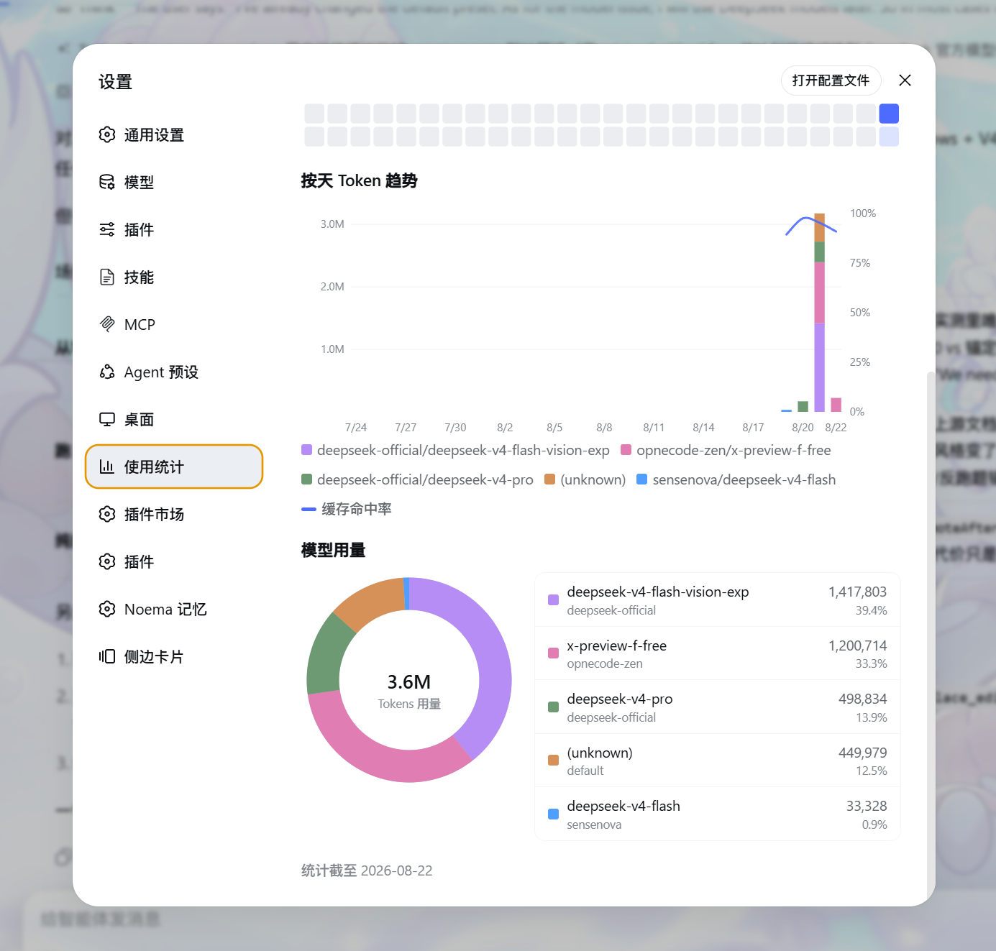
Task: Click the bar-chart icon beside 使用统计
Action: tap(107, 467)
